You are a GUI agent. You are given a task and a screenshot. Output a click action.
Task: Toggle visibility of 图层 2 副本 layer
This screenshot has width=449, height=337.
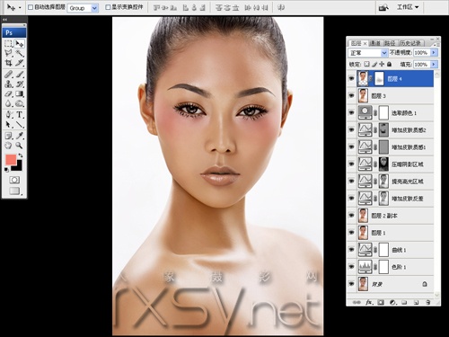[351, 216]
